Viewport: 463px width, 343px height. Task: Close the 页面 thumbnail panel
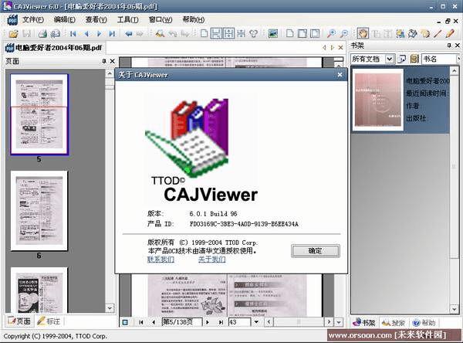click(112, 61)
